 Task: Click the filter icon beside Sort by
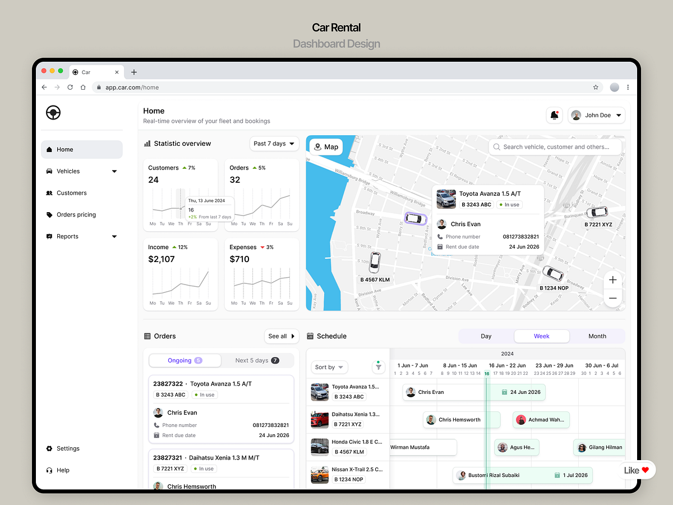378,366
